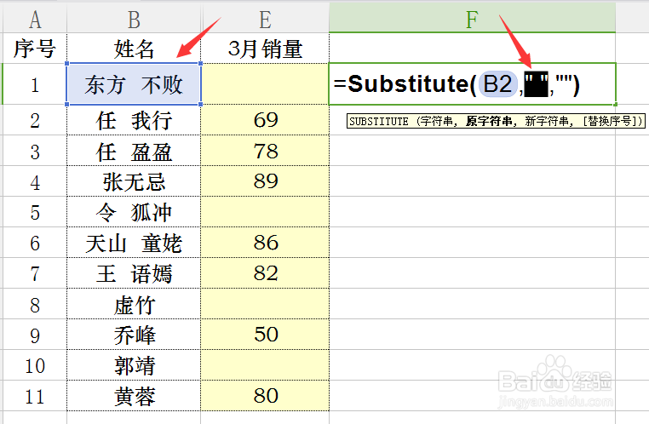Select column B header
This screenshot has width=649, height=424.
click(x=134, y=19)
